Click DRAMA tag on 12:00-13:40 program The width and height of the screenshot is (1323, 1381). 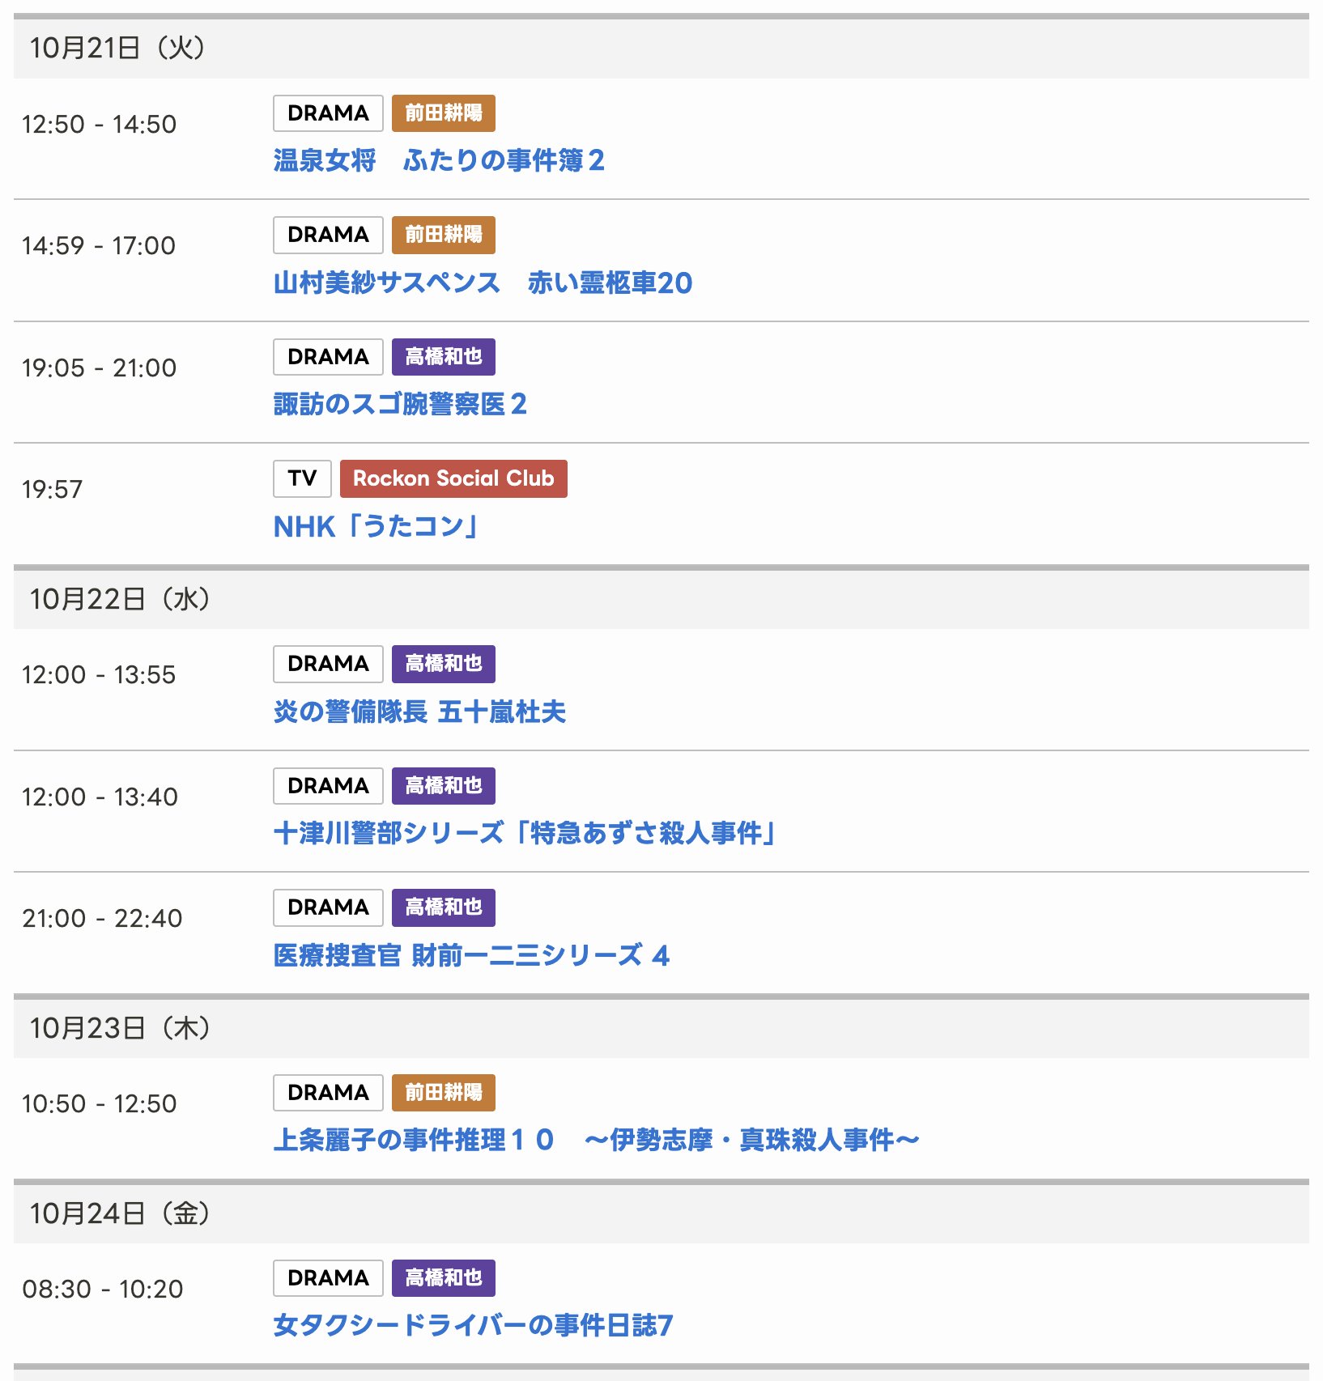[x=328, y=786]
